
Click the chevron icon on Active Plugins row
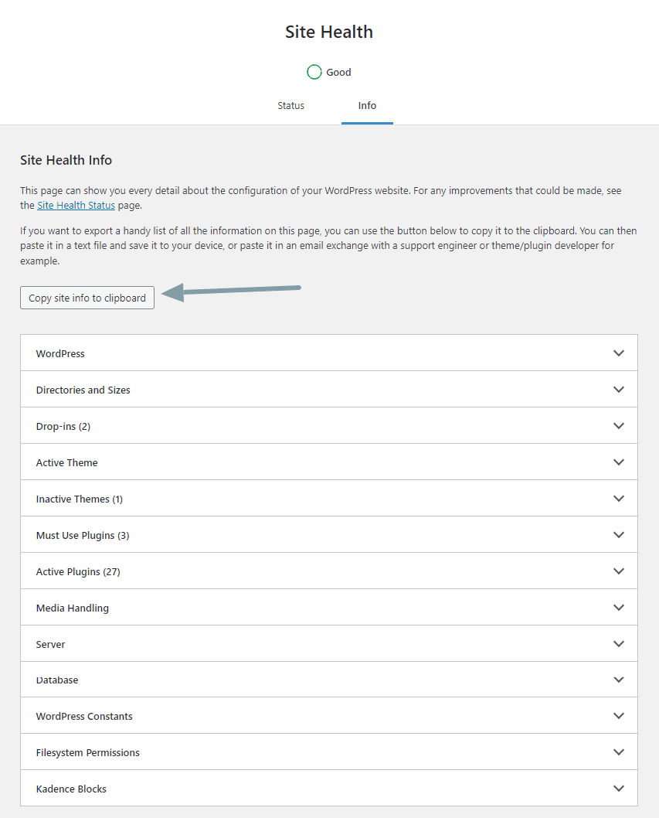coord(618,571)
